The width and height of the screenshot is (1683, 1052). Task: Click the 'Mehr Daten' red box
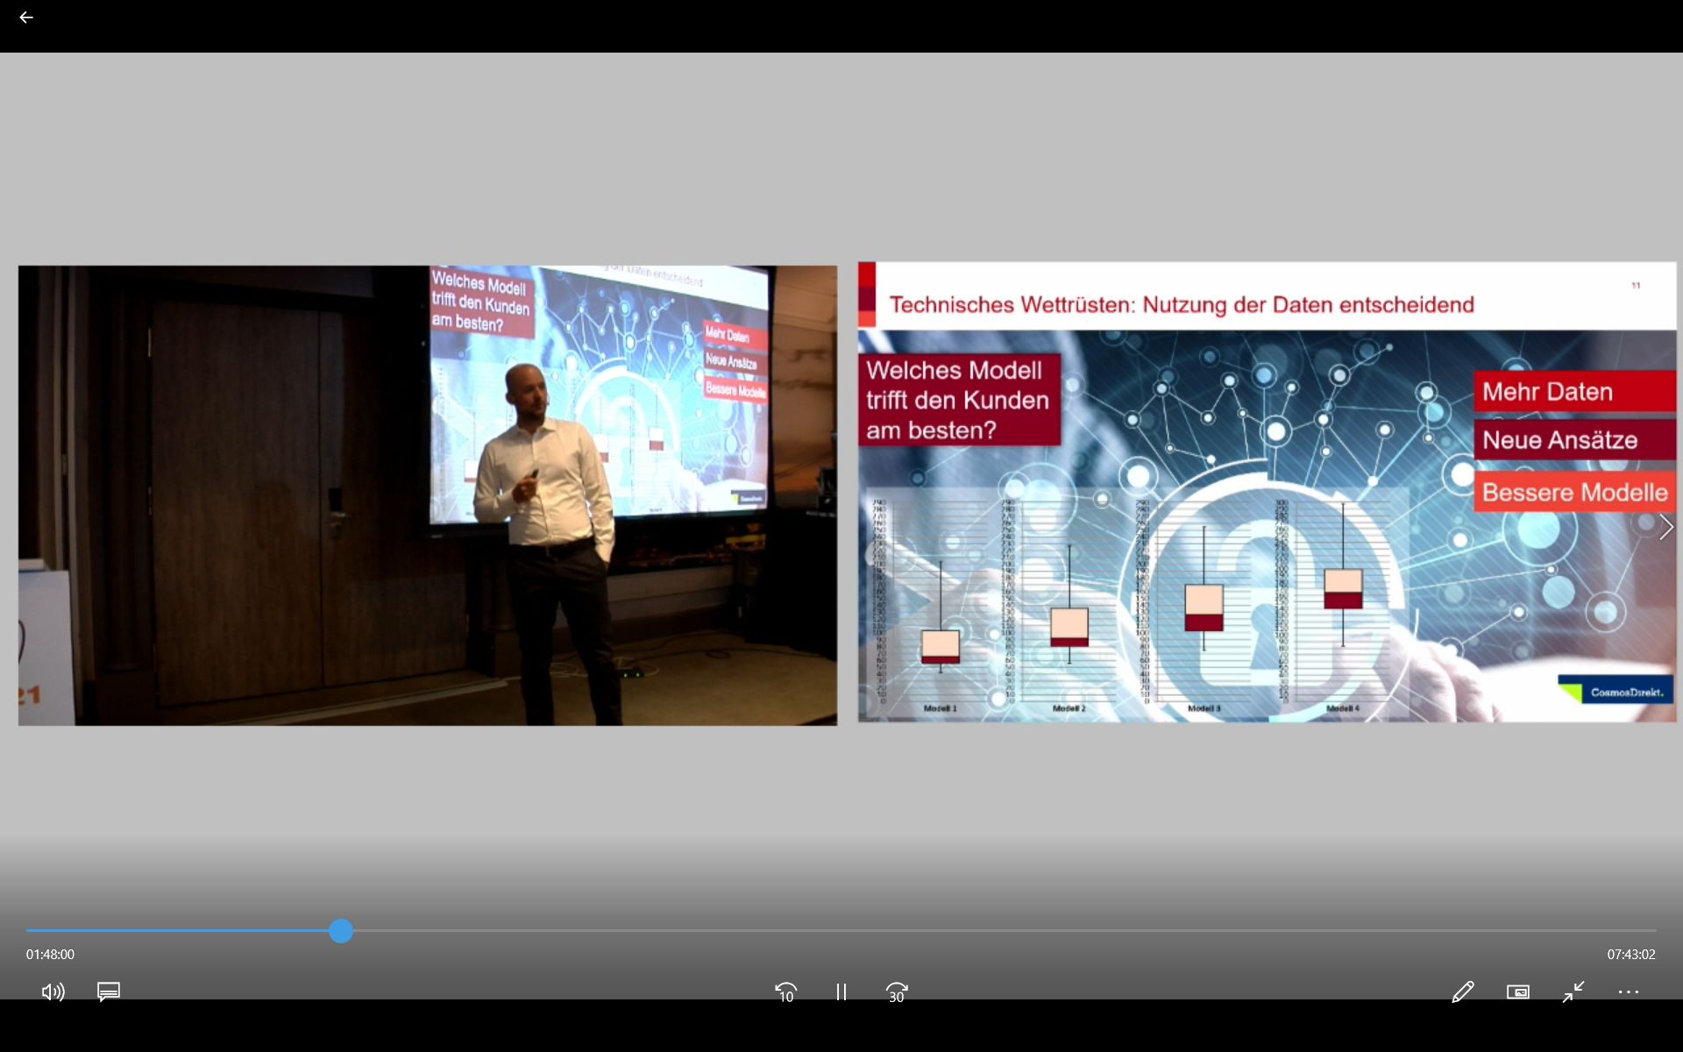pos(1573,392)
